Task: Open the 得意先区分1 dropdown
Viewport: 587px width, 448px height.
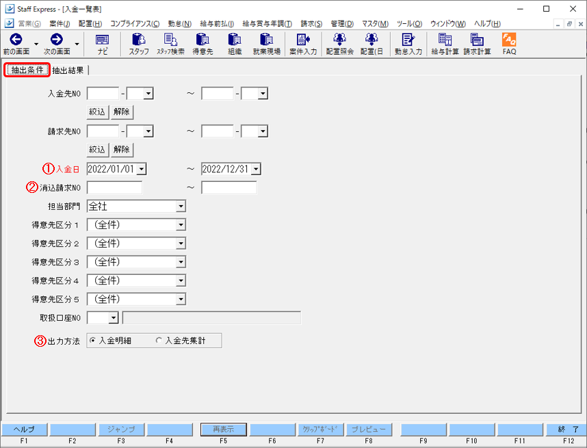Action: coord(181,225)
